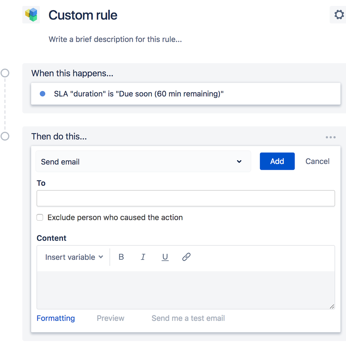Select the SLA duration Due soon trigger
This screenshot has height=347, width=346.
coord(139,94)
